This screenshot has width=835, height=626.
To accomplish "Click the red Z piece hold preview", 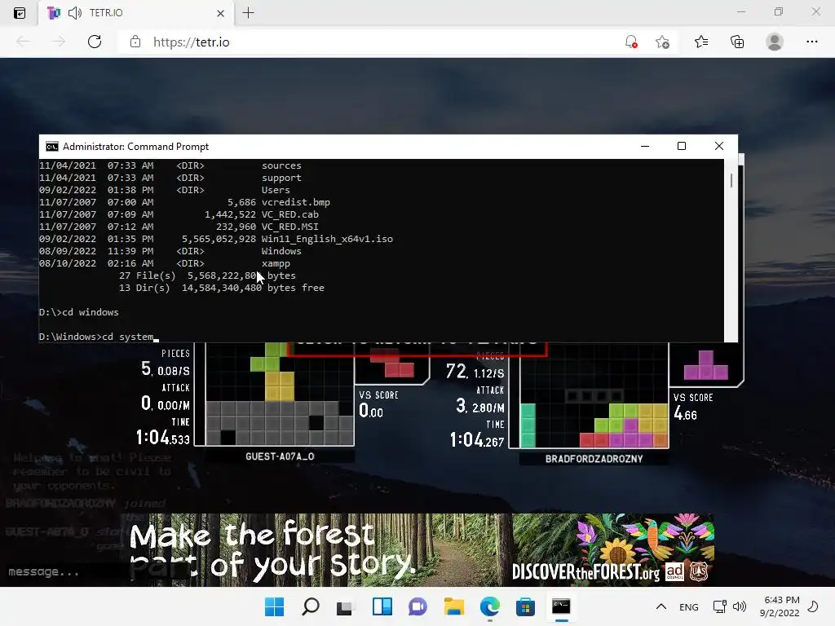I will click(392, 364).
